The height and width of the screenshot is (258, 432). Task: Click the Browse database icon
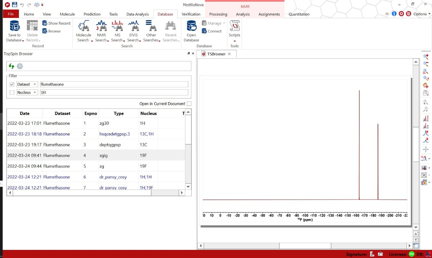pyautogui.click(x=45, y=31)
